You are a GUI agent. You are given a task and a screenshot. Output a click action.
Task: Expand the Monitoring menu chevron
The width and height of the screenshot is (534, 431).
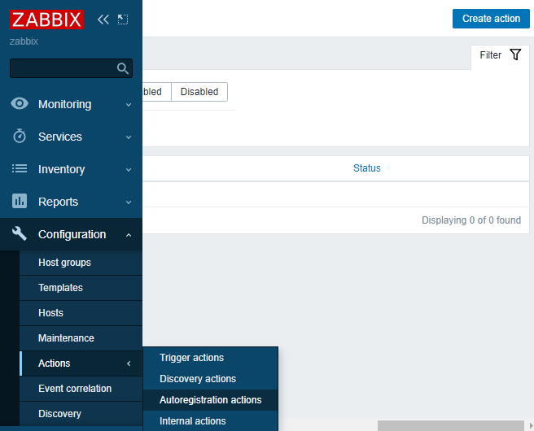[129, 105]
